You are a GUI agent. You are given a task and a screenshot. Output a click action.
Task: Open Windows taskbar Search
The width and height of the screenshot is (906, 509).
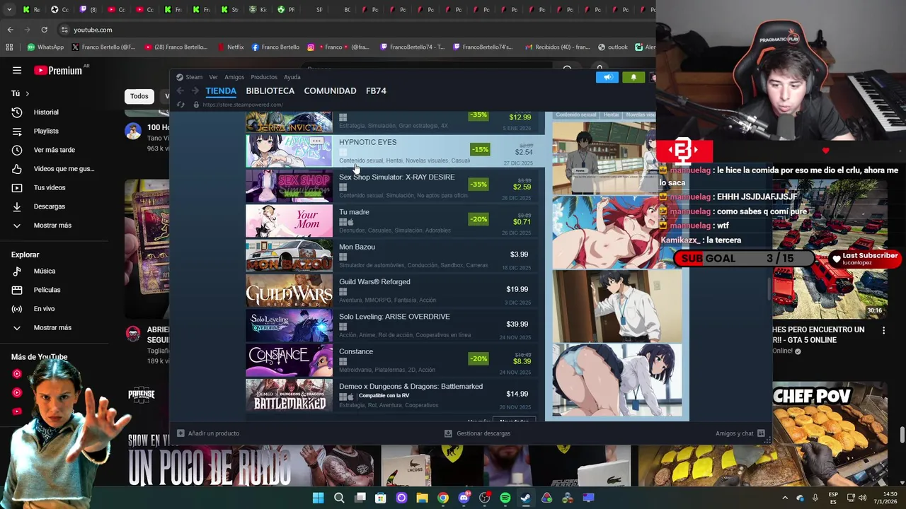click(x=339, y=498)
